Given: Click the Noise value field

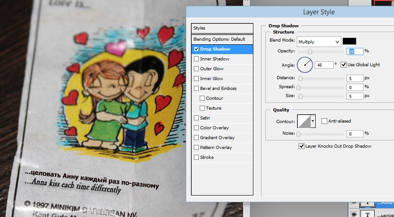Looking at the screenshot, I should [355, 134].
